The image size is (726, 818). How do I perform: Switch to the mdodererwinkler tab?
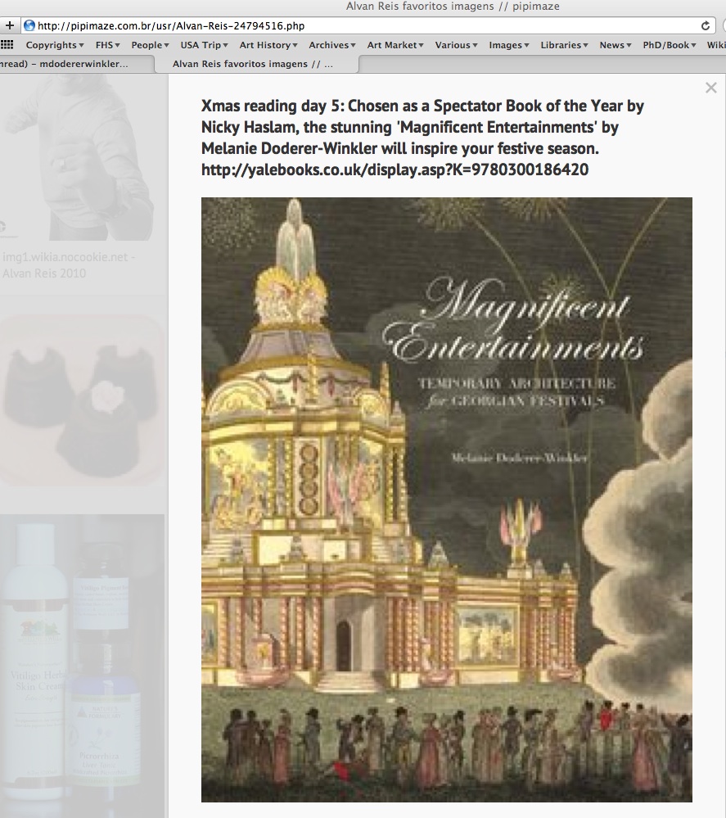pyautogui.click(x=77, y=64)
